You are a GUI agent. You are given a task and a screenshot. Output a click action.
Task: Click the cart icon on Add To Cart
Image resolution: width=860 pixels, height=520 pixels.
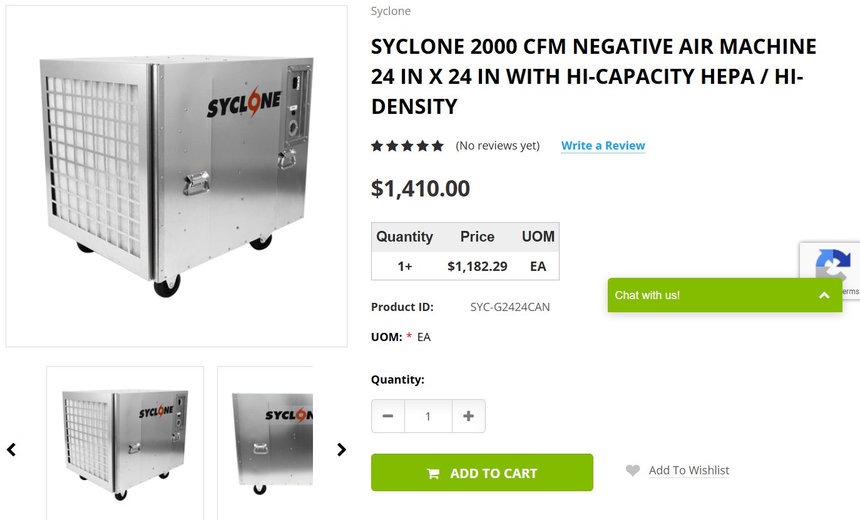click(x=433, y=474)
